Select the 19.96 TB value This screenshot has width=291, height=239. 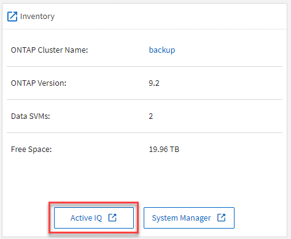(164, 150)
